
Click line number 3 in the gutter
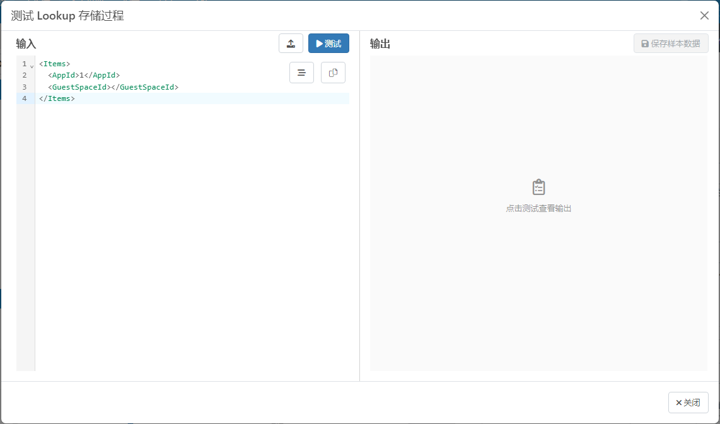[x=24, y=87]
